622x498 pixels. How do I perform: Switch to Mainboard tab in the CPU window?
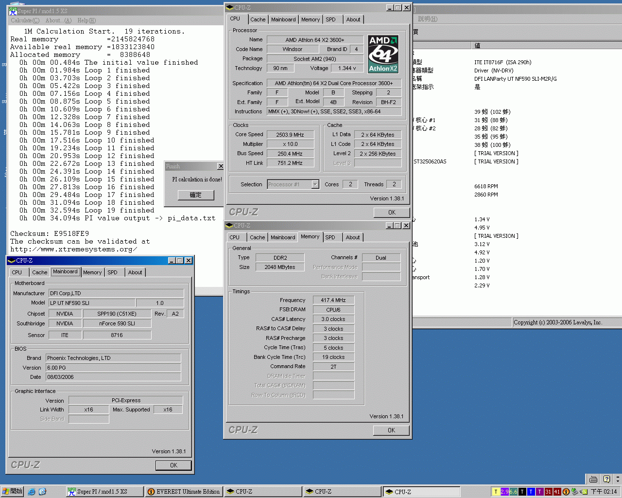click(x=283, y=19)
